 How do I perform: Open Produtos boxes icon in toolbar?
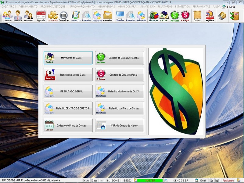coord(53,16)
